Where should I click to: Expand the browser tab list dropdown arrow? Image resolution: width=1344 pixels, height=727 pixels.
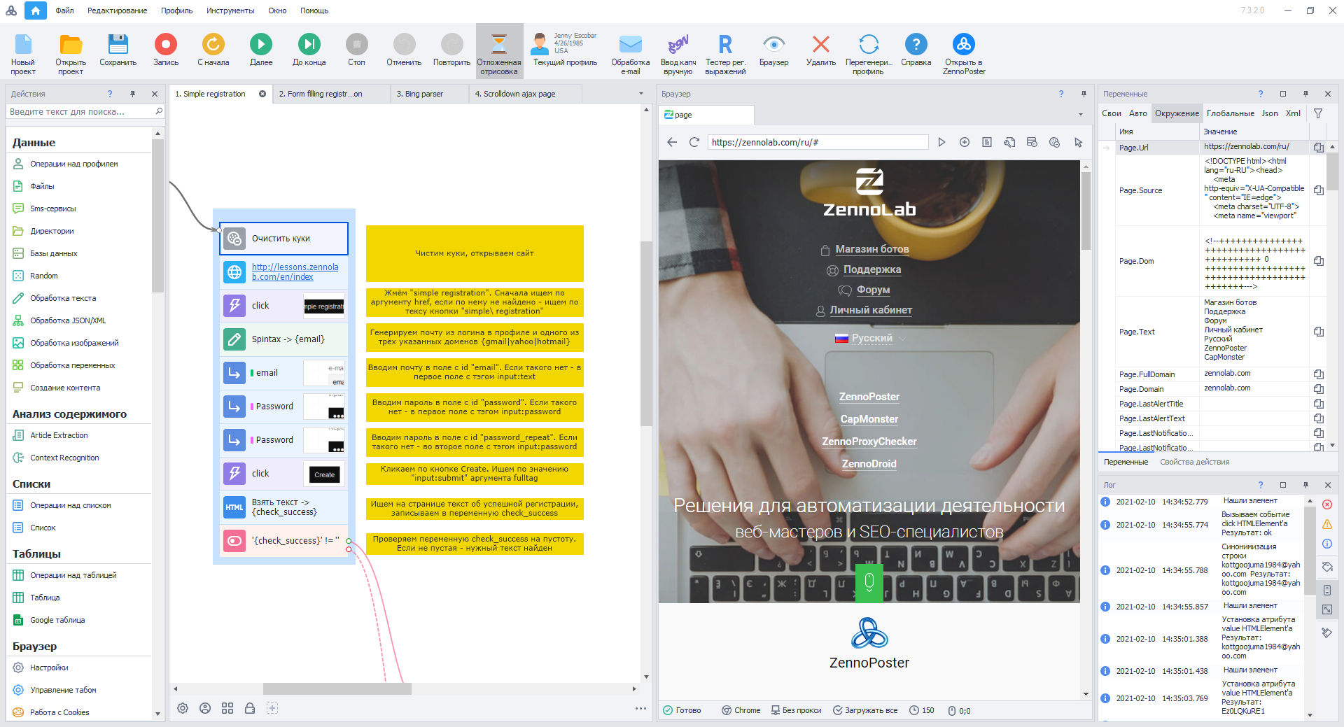coord(1081,115)
